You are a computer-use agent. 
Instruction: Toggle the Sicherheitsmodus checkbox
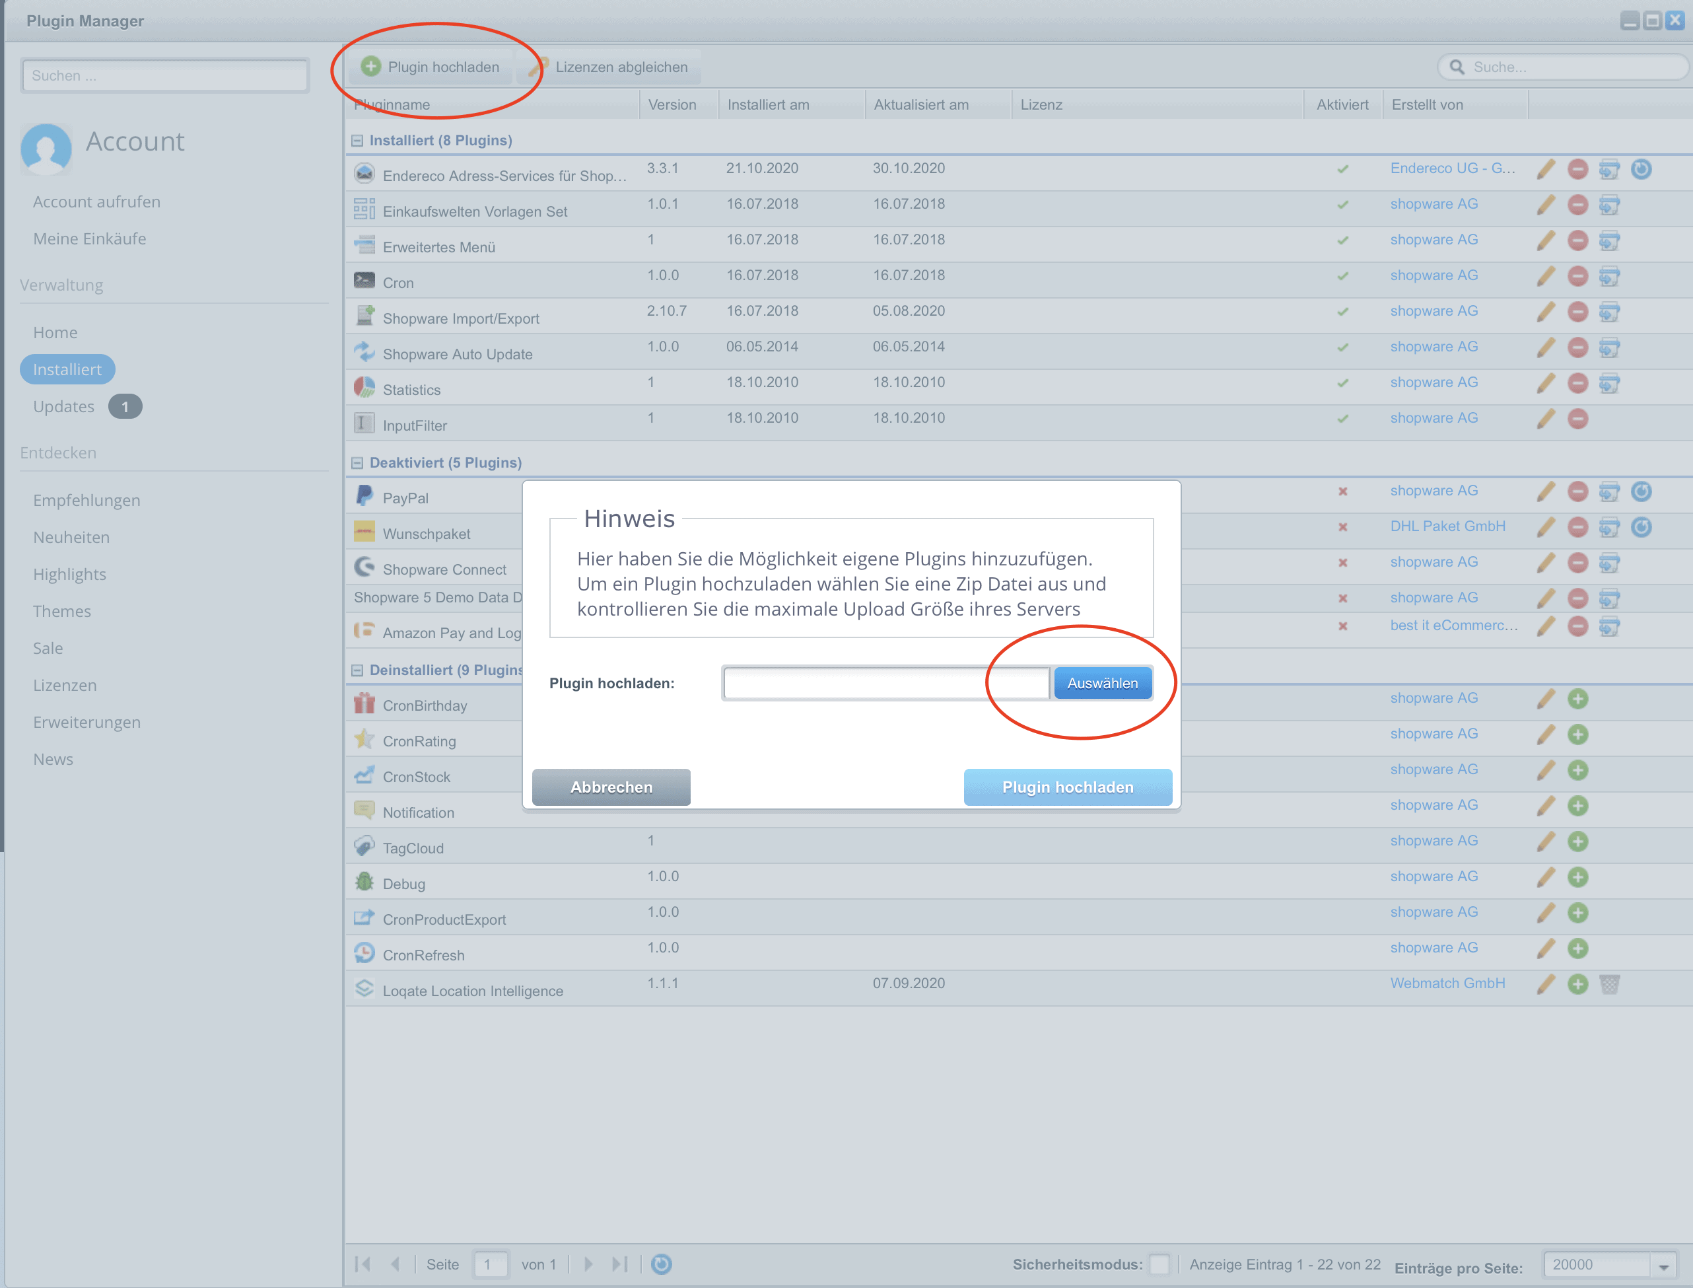coord(1159,1264)
